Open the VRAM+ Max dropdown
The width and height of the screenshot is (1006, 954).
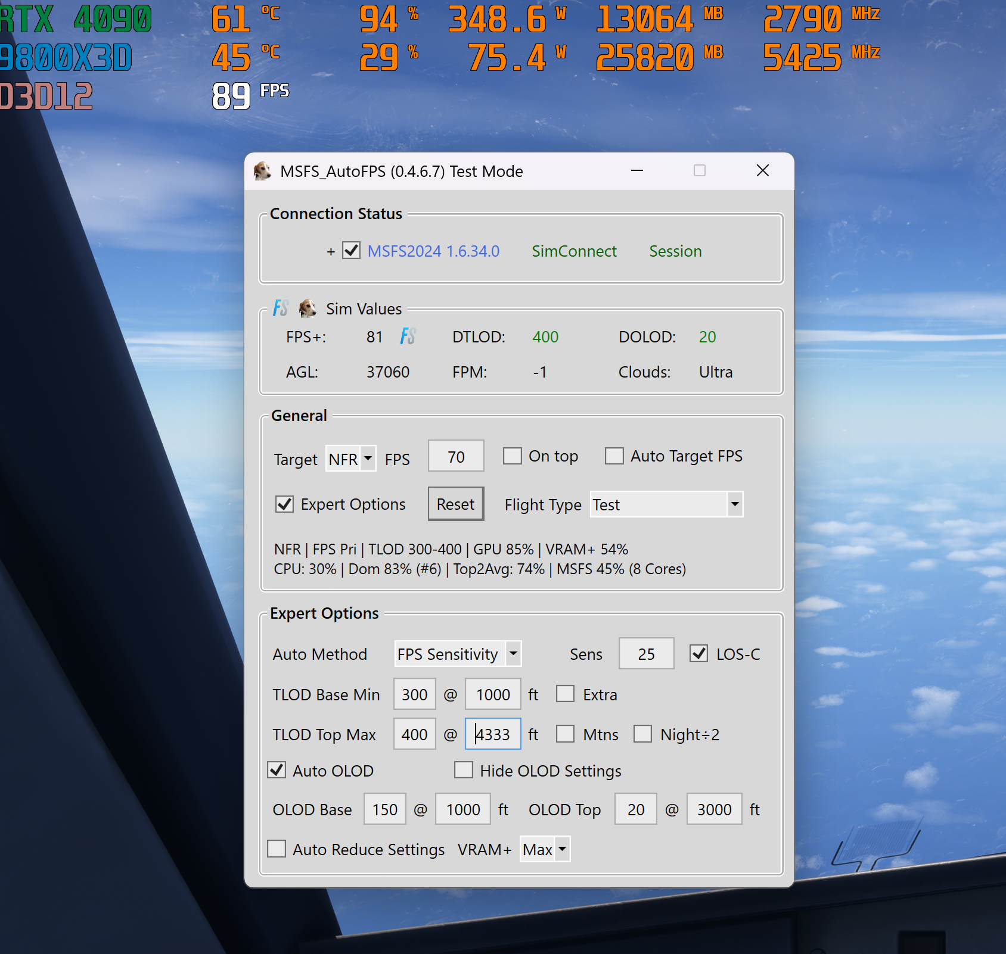(x=545, y=849)
